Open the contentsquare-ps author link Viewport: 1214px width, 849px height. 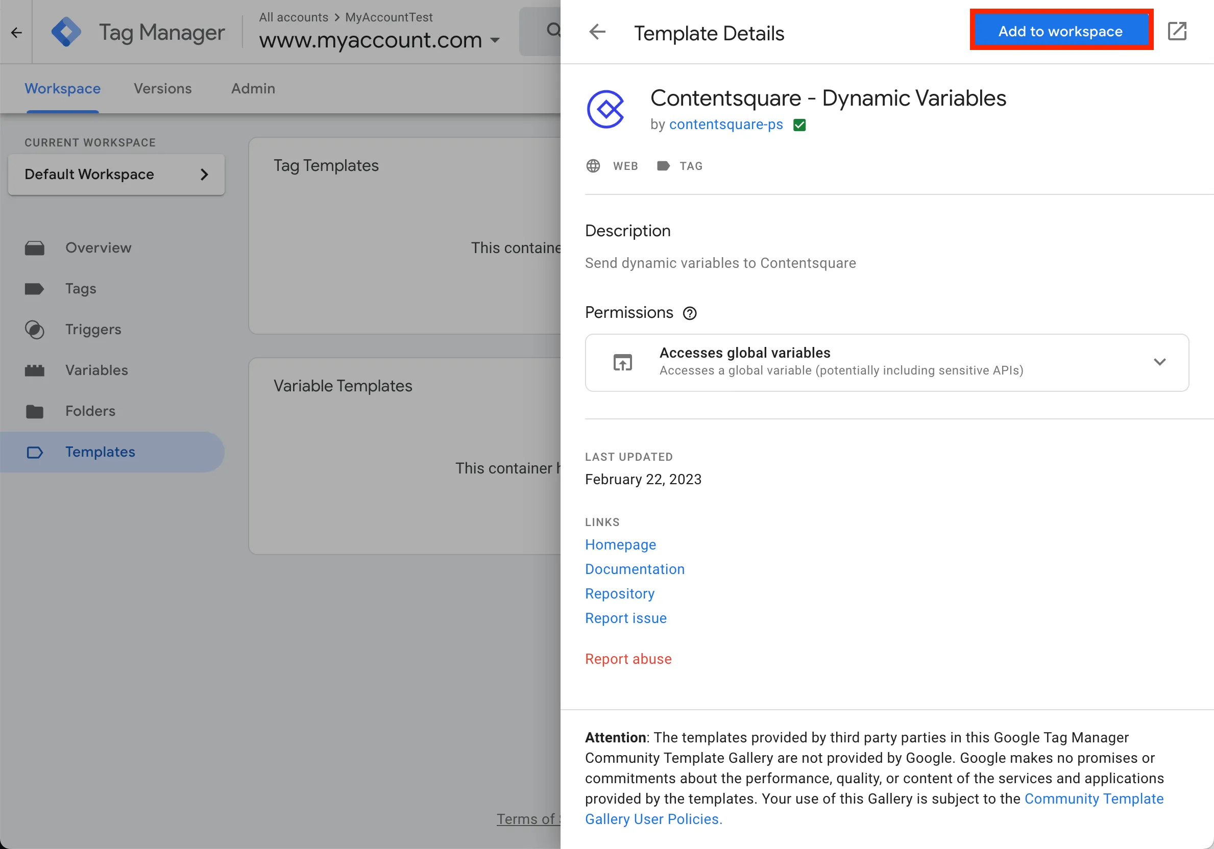tap(725, 124)
